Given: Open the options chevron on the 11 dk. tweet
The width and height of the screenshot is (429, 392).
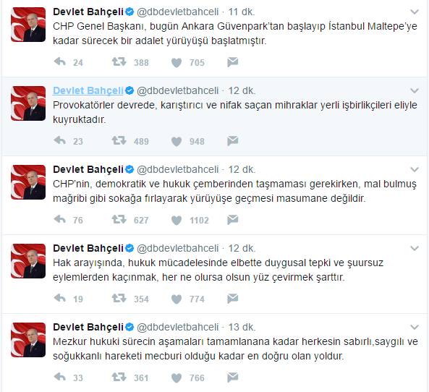Looking at the screenshot, I should (x=415, y=12).
